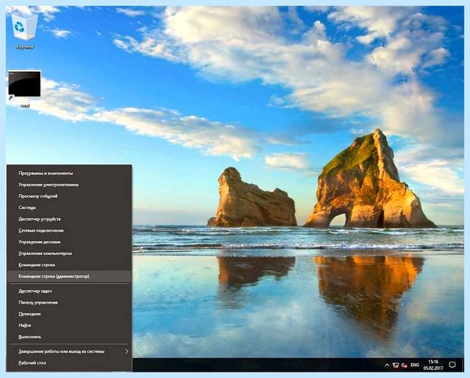The width and height of the screenshot is (470, 378).
Task: Open the volume tray icon
Action: coord(404,365)
